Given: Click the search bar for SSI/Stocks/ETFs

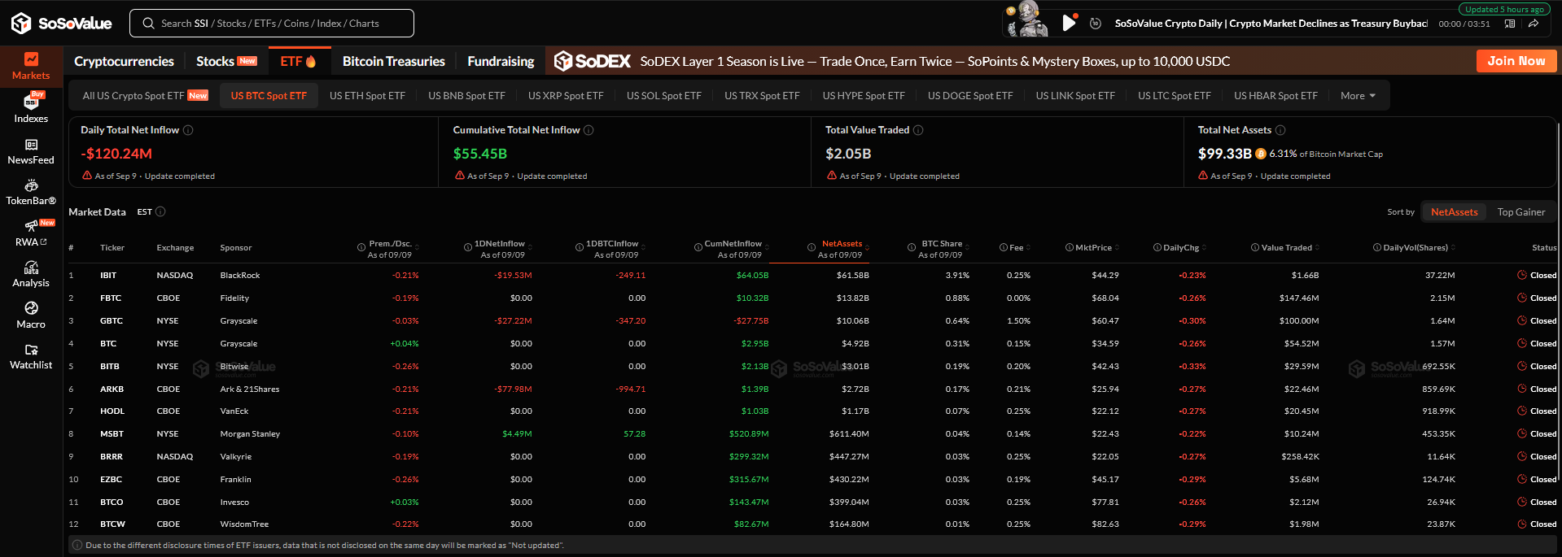Looking at the screenshot, I should (x=272, y=24).
